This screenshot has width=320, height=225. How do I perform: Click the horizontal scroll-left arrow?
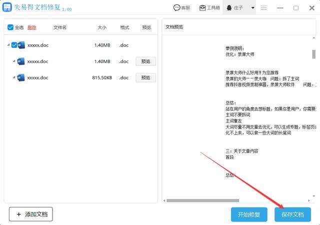pos(164,201)
